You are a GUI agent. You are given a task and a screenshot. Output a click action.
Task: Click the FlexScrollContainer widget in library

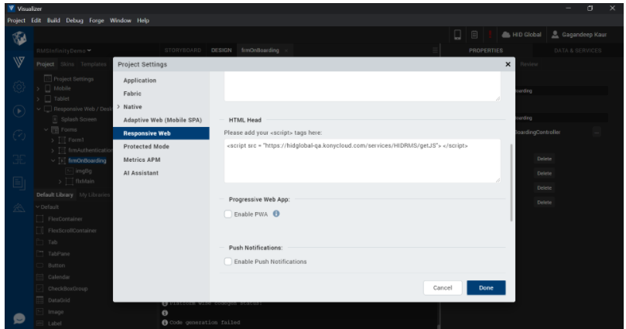[67, 231]
